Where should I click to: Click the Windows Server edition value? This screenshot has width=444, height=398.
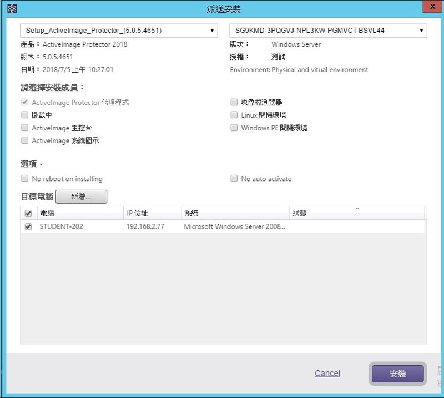pos(296,44)
